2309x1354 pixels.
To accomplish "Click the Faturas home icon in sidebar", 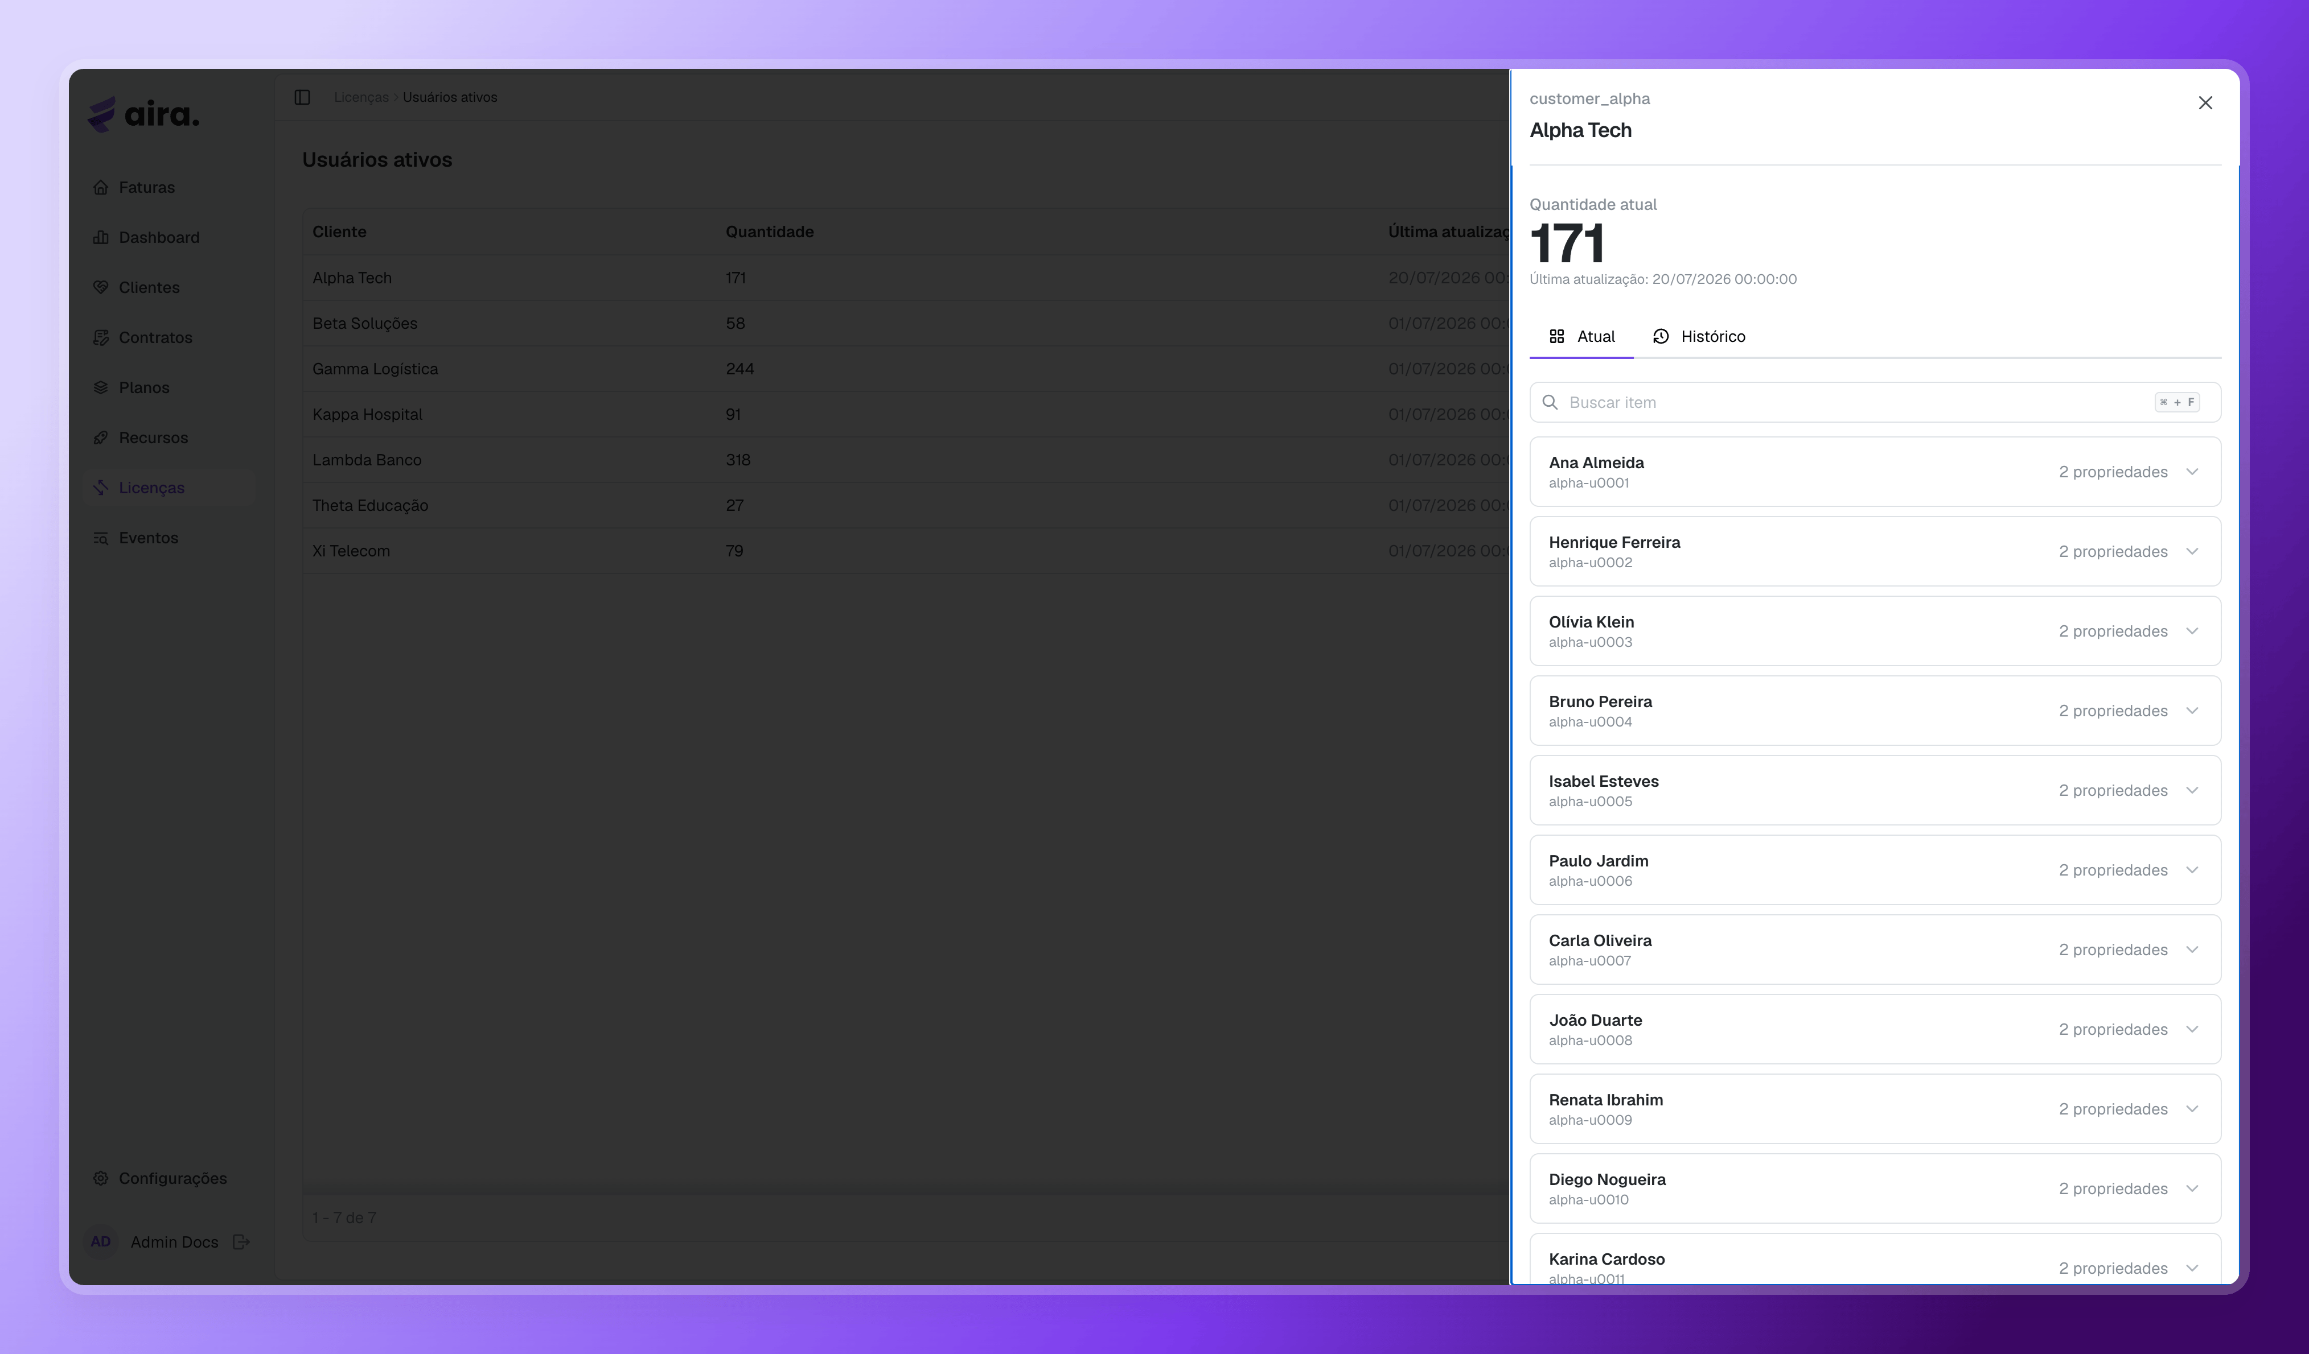I will (101, 188).
